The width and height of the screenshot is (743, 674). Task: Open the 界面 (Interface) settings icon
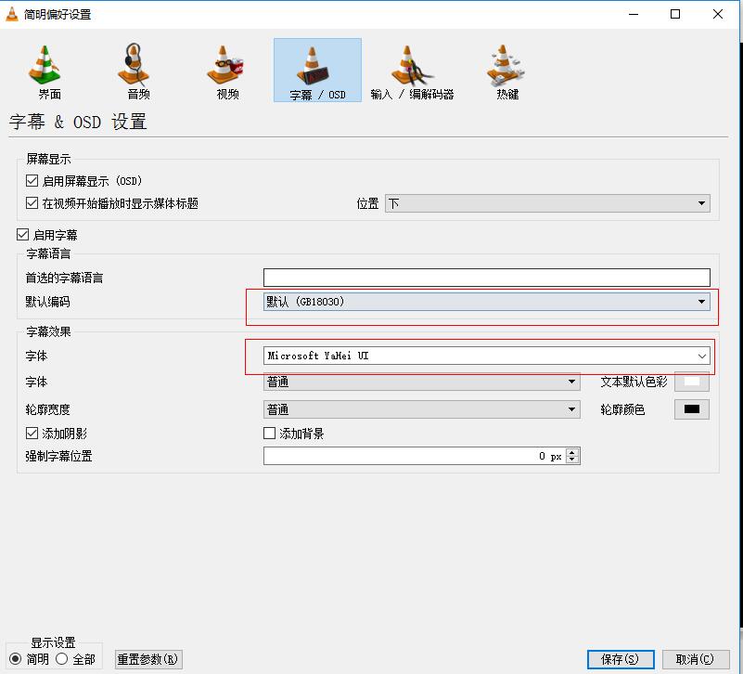point(49,71)
